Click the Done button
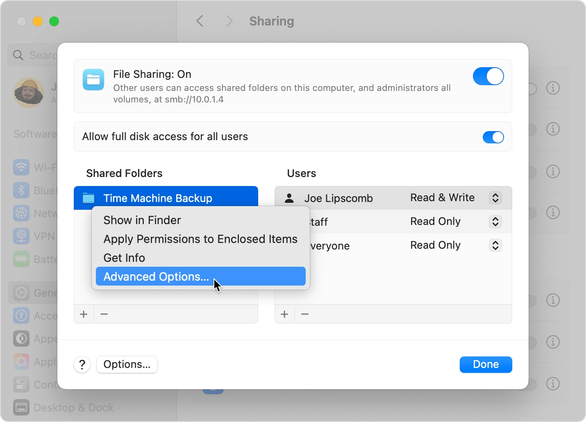This screenshot has height=422, width=586. [486, 365]
